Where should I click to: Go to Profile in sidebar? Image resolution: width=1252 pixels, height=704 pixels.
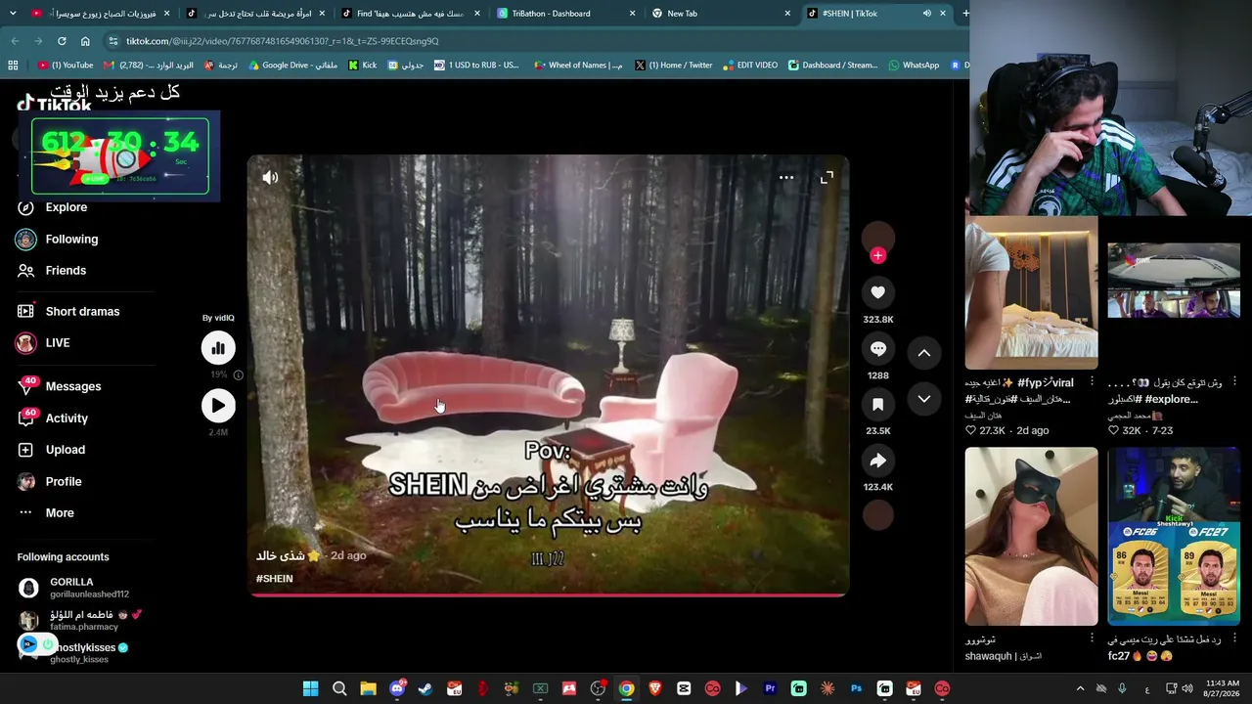[x=49, y=481]
